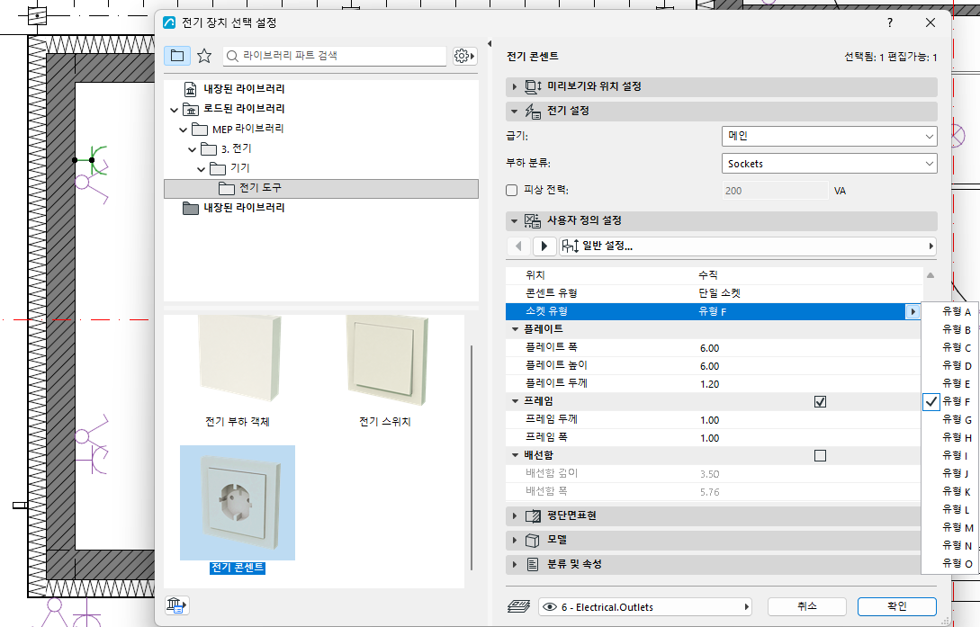The image size is (980, 627).
Task: Toggle eye icon on Electrical.Outlets layer
Action: point(550,606)
